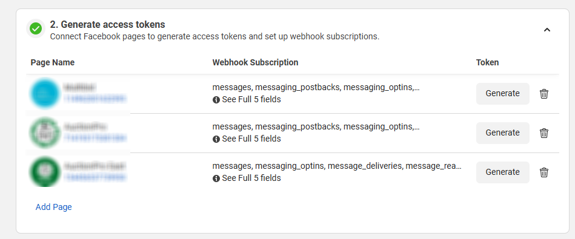Open the blue avatar of first page
Image resolution: width=575 pixels, height=239 pixels.
point(44,93)
